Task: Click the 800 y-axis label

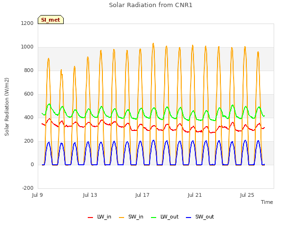Action: (29, 70)
